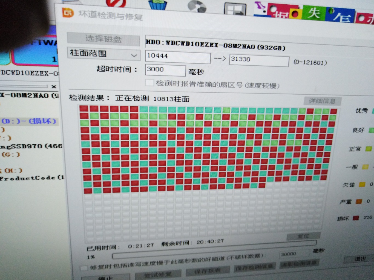Viewport: 374px width, 280px height.
Task: Select the ngSSD970 (466 disk tree entry
Action: point(31,146)
